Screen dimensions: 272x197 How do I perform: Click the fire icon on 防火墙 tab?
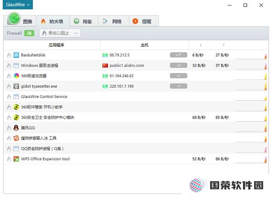(43, 21)
